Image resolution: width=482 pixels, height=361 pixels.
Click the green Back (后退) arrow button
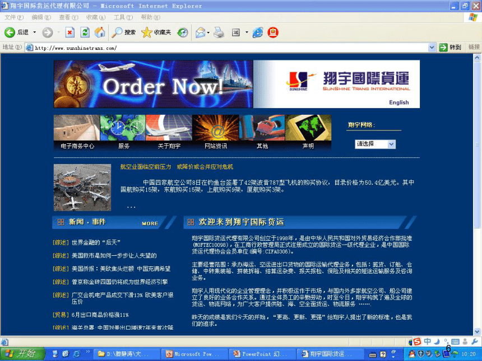pos(10,32)
